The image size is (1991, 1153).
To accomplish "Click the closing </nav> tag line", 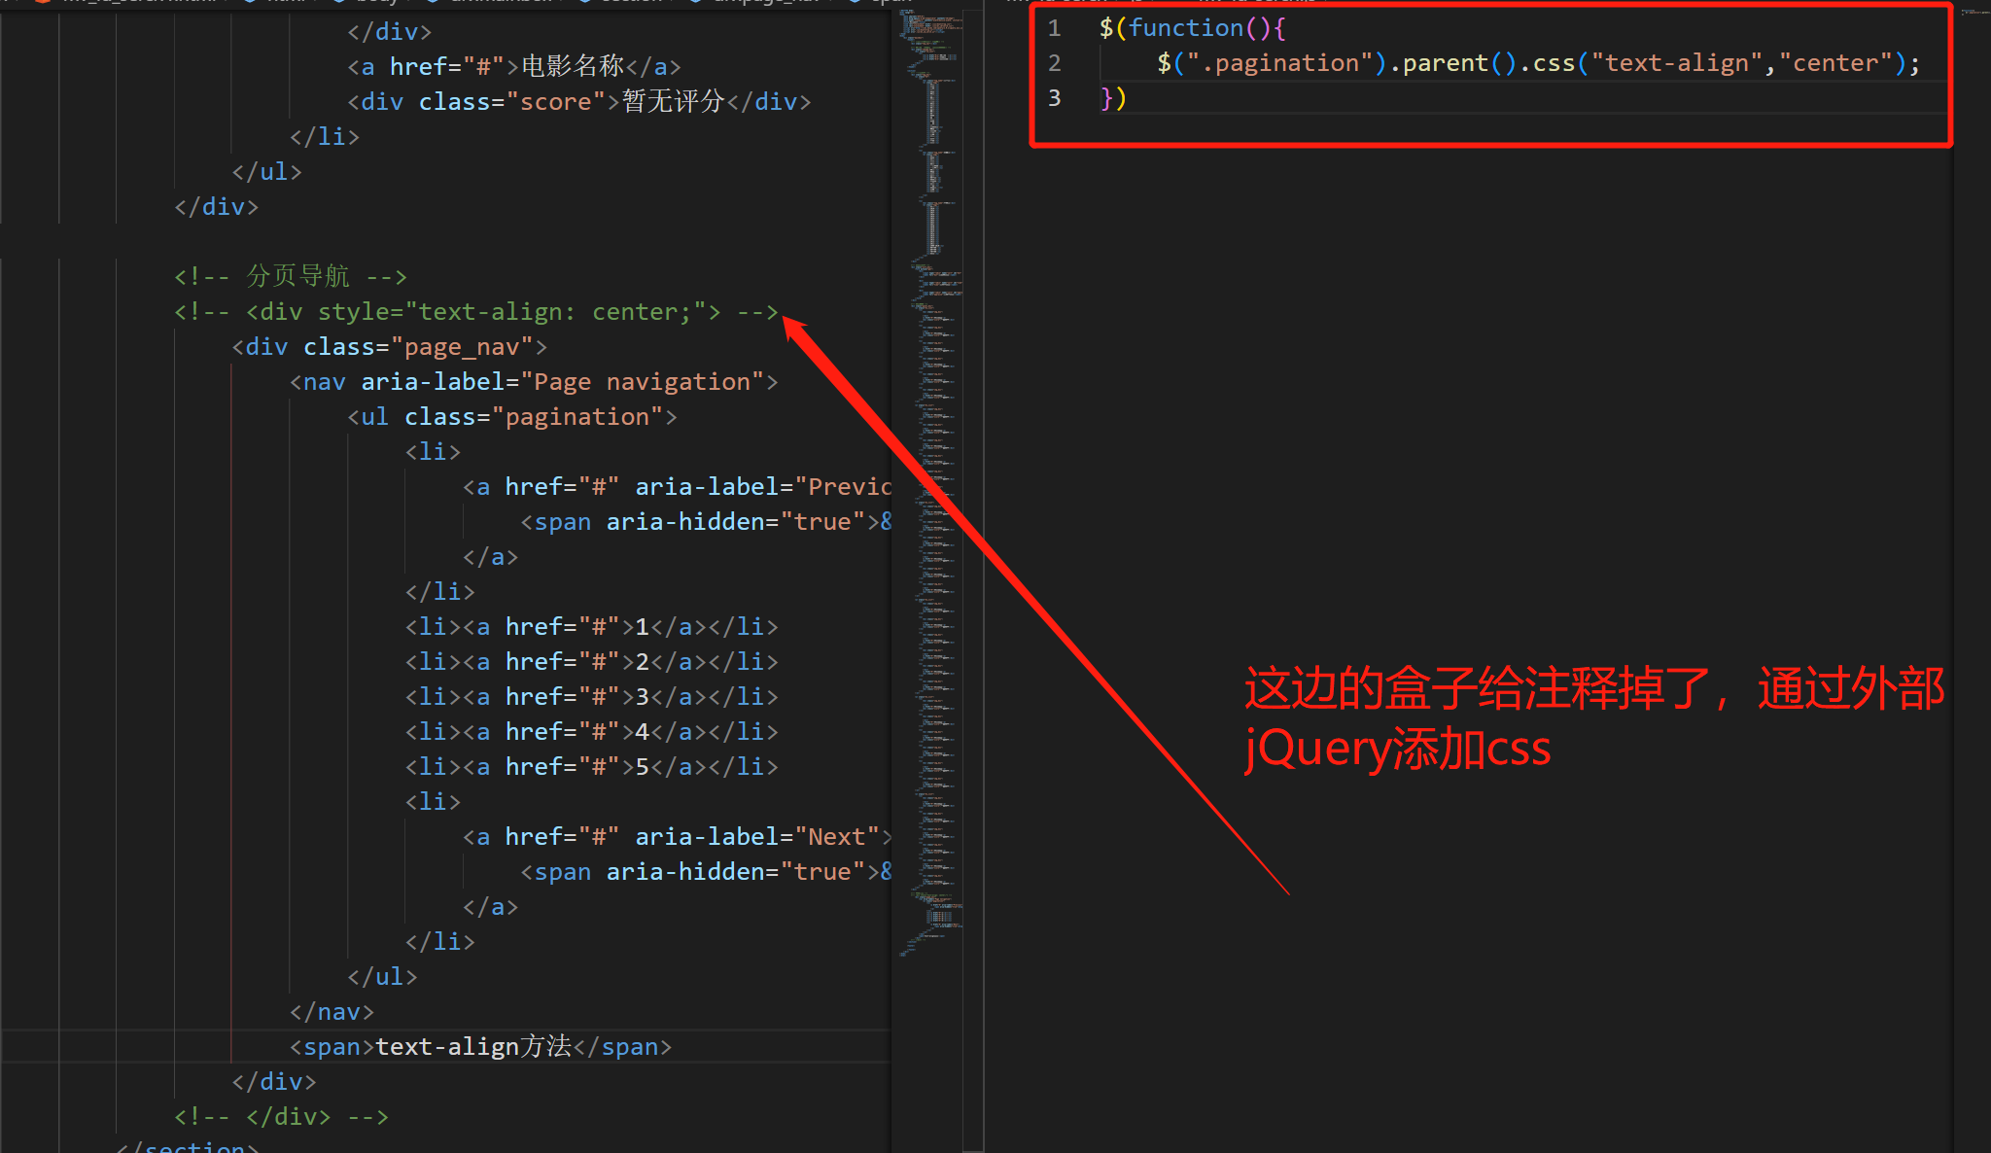I will click(x=332, y=1011).
